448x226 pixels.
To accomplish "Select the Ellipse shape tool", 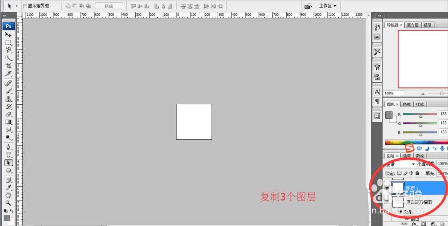I will (9, 171).
